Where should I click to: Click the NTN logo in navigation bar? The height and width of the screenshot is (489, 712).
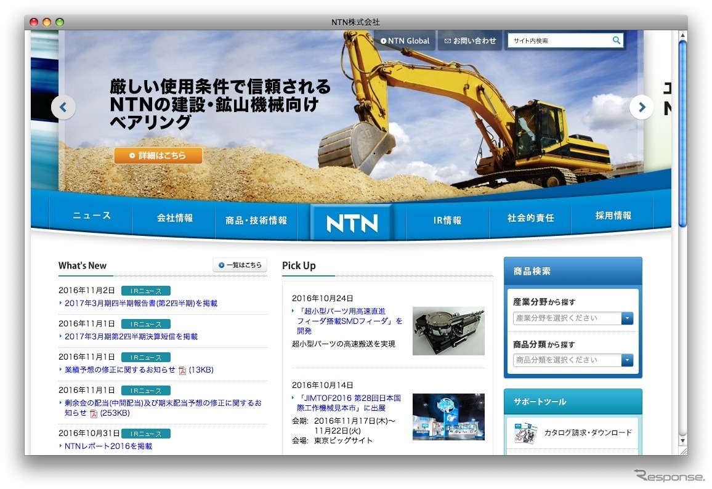pyautogui.click(x=351, y=222)
